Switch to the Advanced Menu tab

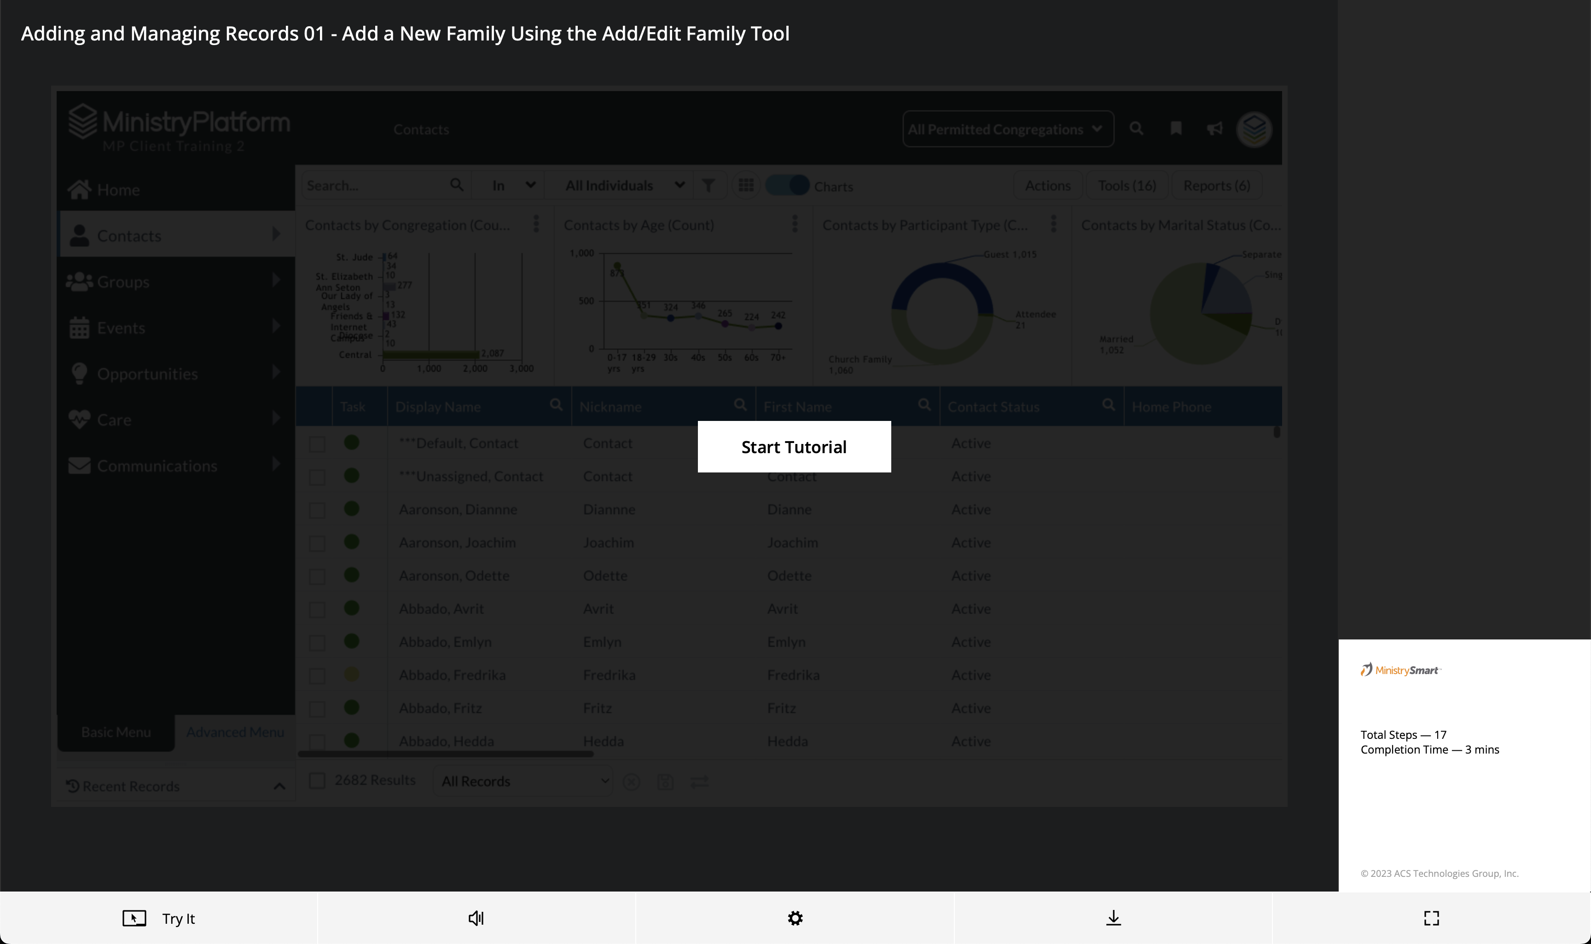235,732
